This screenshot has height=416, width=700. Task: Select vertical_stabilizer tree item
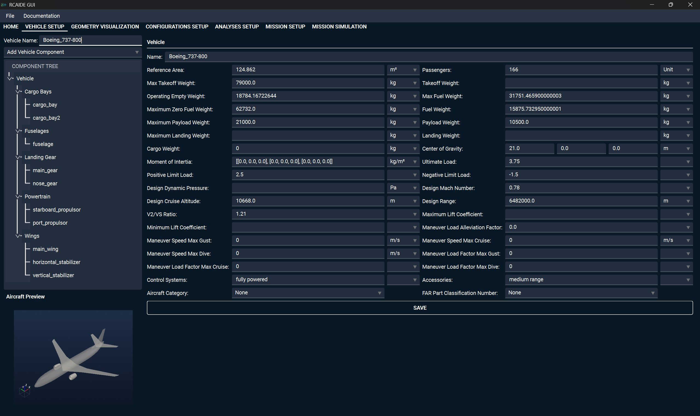tap(53, 275)
